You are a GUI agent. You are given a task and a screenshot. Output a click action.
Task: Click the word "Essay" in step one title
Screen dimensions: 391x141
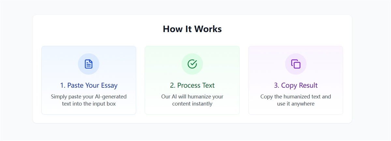click(x=109, y=86)
